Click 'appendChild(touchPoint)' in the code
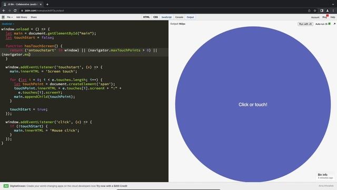Image resolution: width=337 pixels, height=190 pixels. coord(49,97)
